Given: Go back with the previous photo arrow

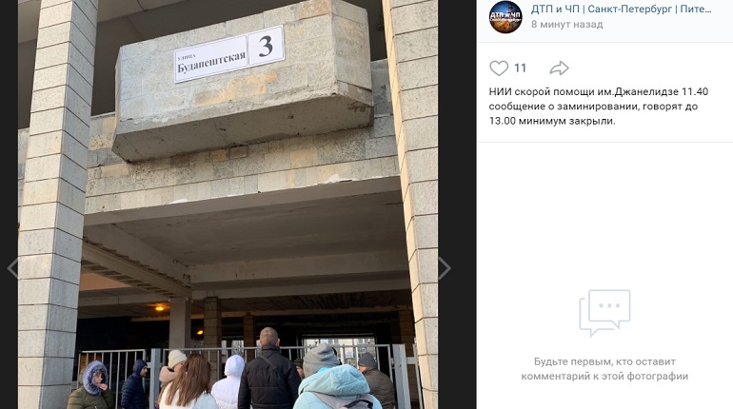Looking at the screenshot, I should pyautogui.click(x=12, y=268).
